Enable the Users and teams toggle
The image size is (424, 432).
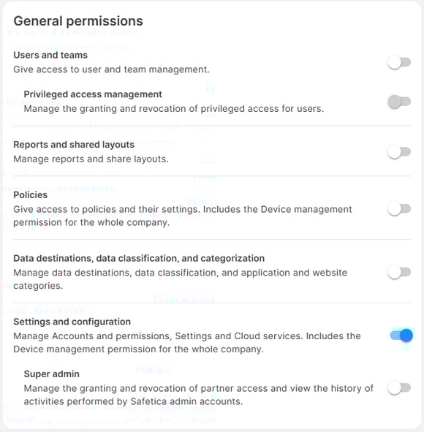coord(399,62)
